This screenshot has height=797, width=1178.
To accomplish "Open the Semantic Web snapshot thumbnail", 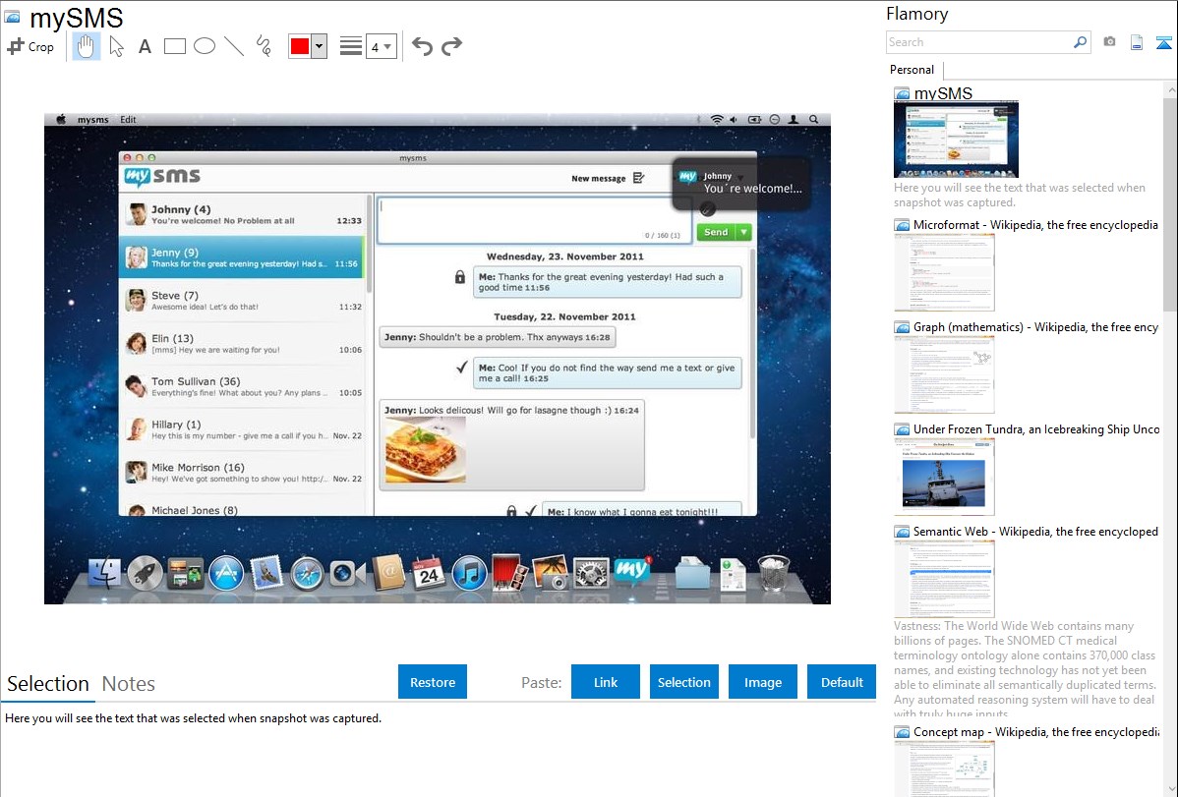I will coord(944,579).
